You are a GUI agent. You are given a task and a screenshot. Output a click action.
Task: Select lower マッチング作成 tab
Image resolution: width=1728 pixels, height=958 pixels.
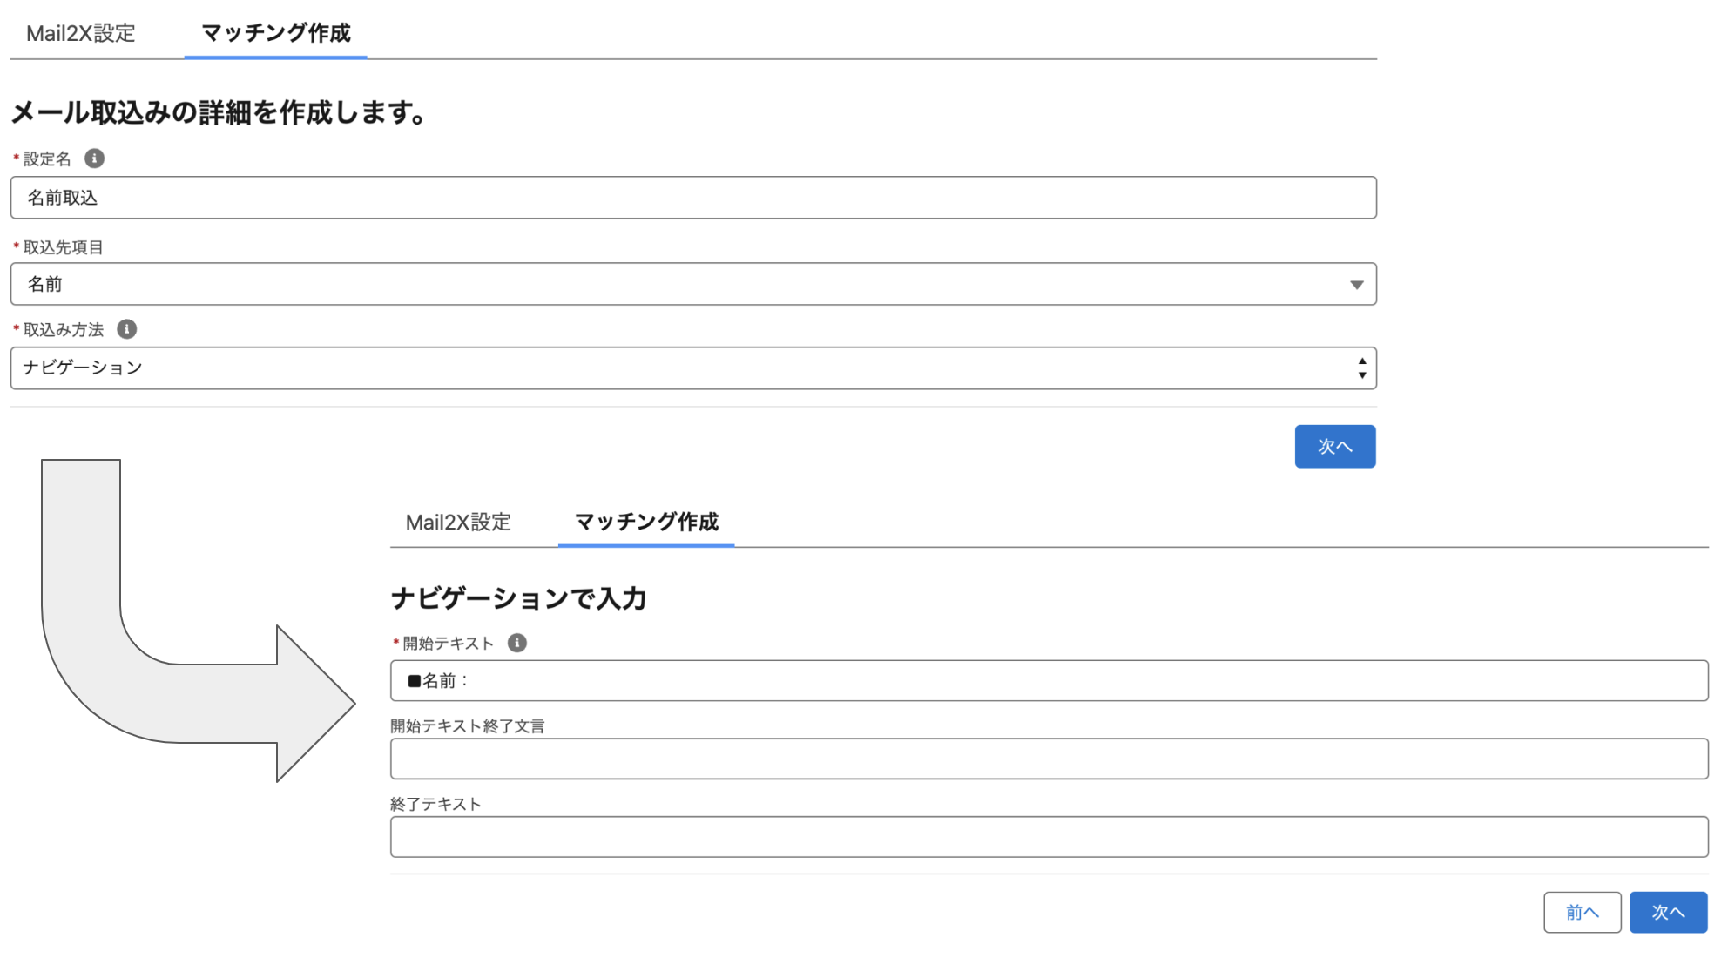click(646, 522)
